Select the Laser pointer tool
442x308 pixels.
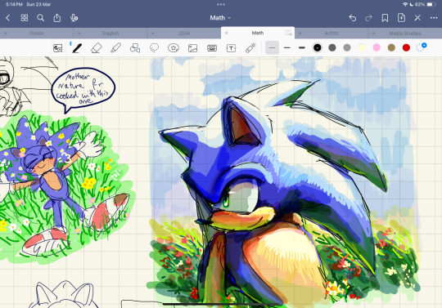[x=250, y=48]
